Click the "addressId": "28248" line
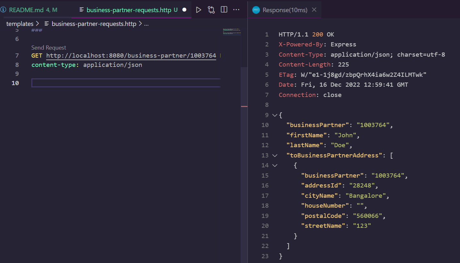The image size is (460, 263). pos(340,186)
